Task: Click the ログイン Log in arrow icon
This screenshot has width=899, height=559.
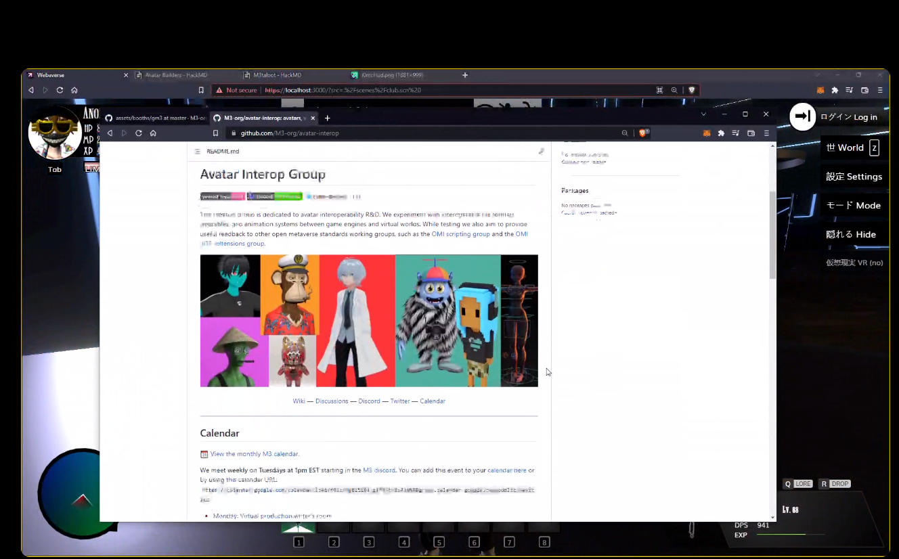Action: 802,116
